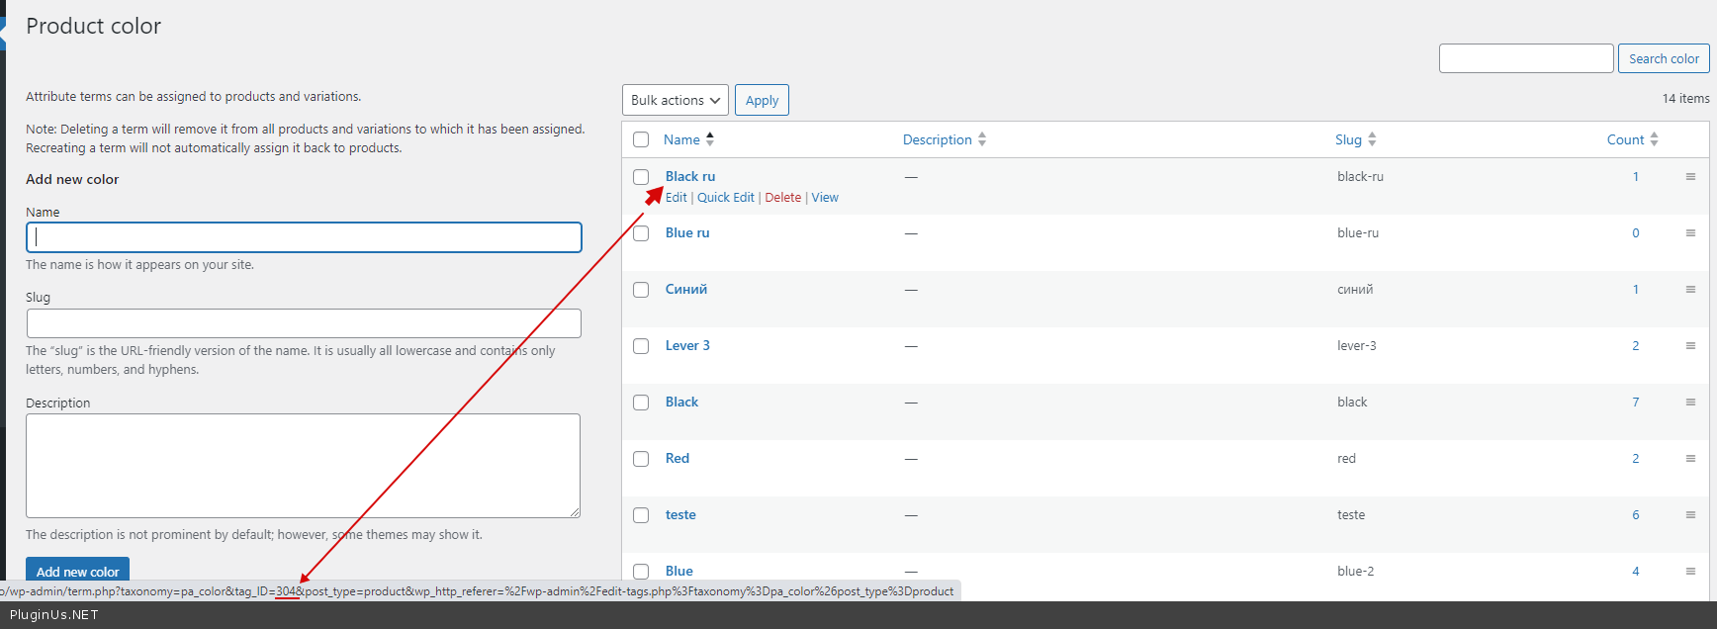Click drag handle icon for Black ru row
1717x629 pixels.
tap(1690, 177)
